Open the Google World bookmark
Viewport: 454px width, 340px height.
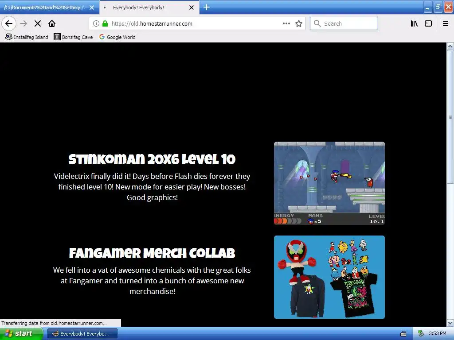click(x=117, y=37)
